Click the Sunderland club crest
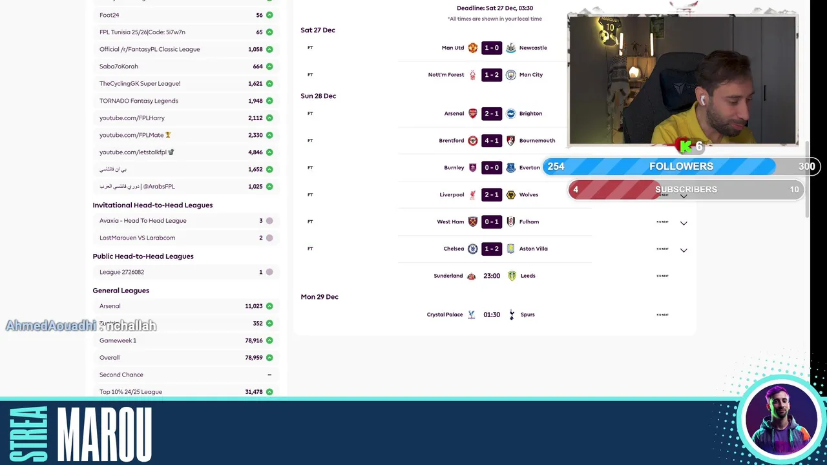Image resolution: width=827 pixels, height=465 pixels. click(x=471, y=276)
